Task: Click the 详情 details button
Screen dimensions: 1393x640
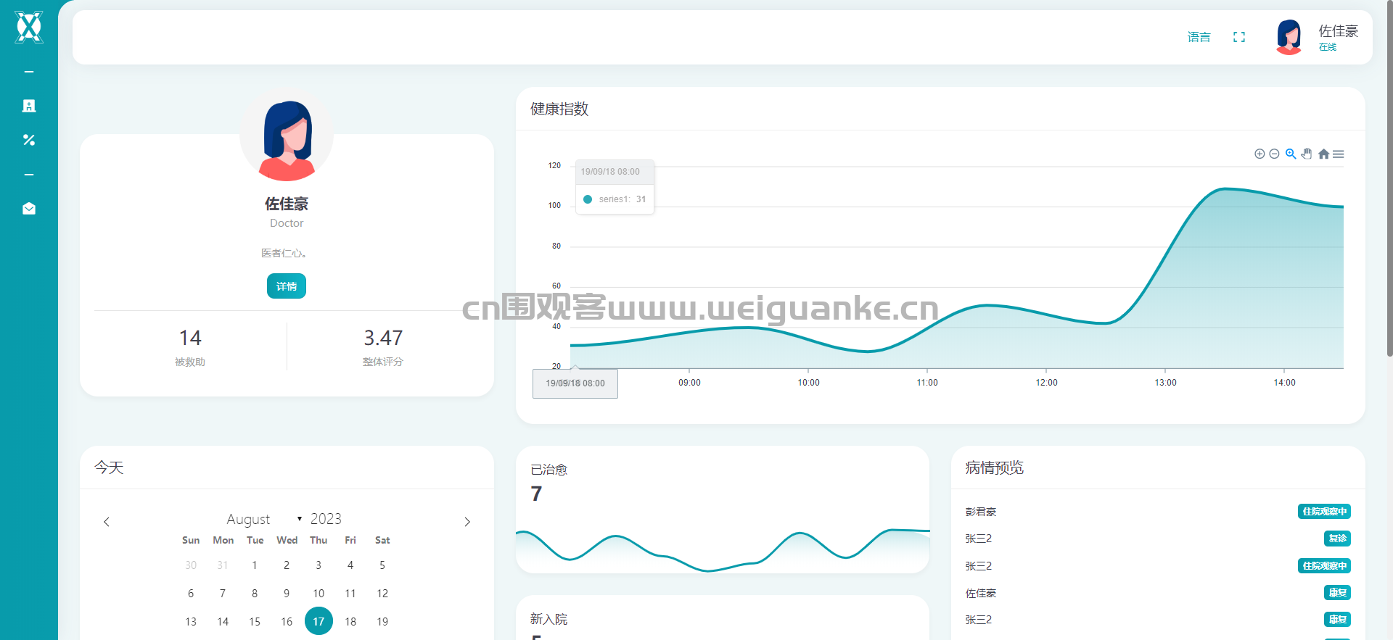Action: [287, 286]
